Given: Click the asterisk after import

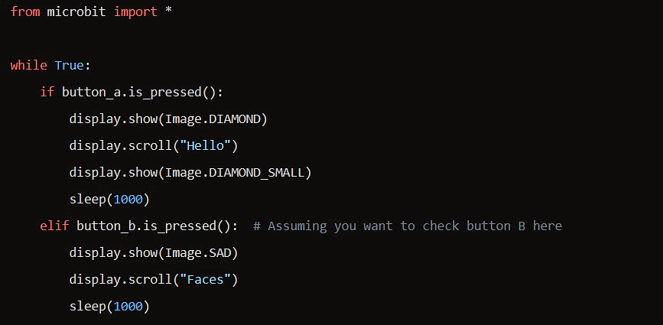Looking at the screenshot, I should click(x=168, y=13).
